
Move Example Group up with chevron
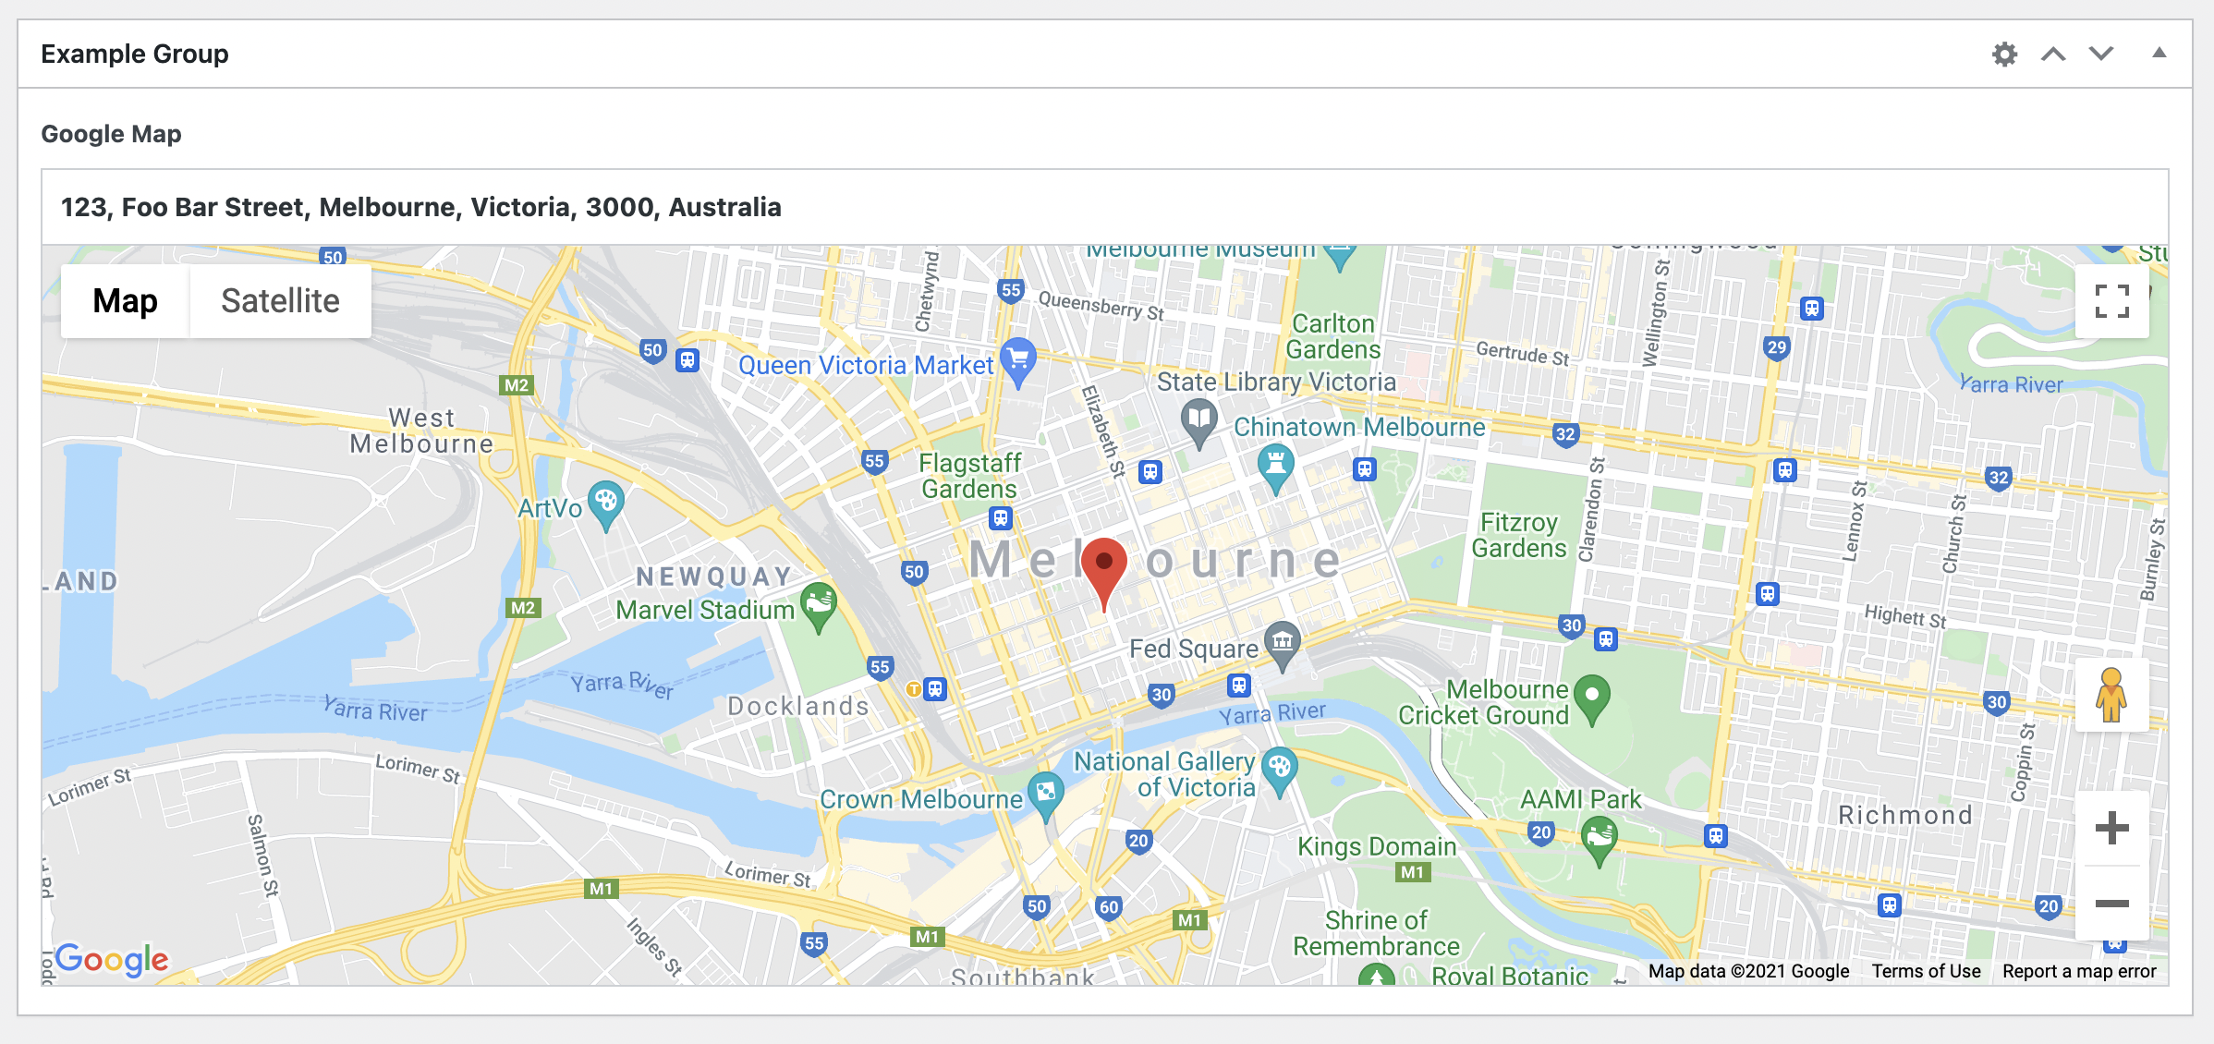(2053, 54)
